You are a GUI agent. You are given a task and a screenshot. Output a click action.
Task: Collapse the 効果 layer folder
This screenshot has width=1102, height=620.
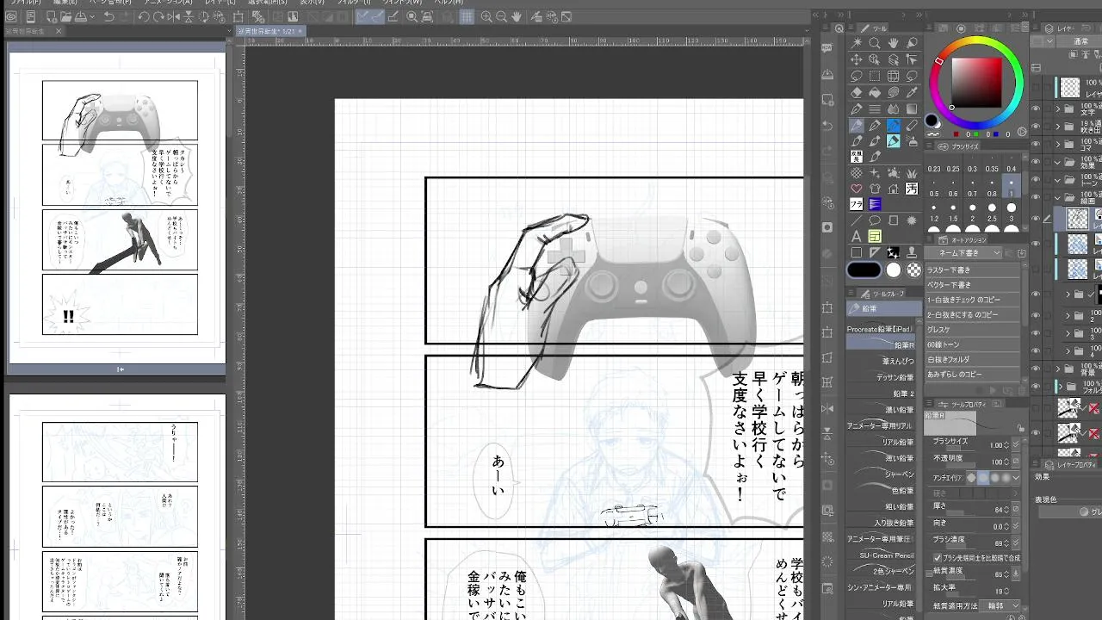(1058, 161)
